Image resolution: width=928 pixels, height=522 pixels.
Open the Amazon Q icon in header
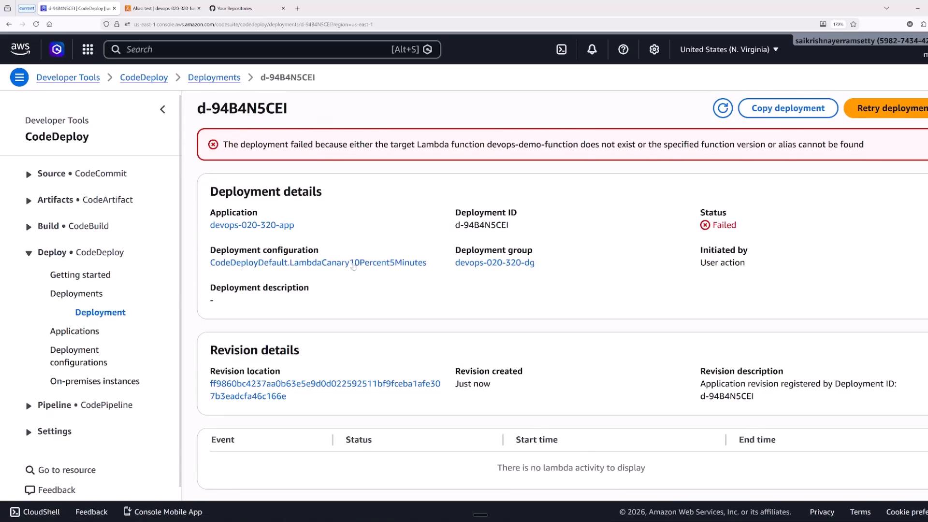pos(57,49)
